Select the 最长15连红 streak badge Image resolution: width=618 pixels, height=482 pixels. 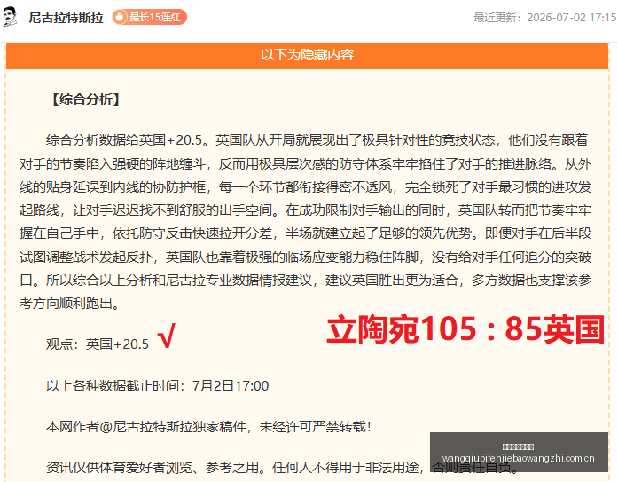tap(149, 17)
